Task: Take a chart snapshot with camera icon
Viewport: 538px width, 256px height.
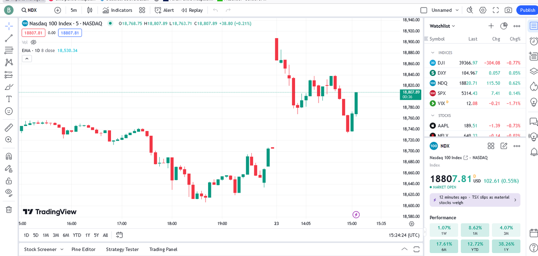Action: 508,10
